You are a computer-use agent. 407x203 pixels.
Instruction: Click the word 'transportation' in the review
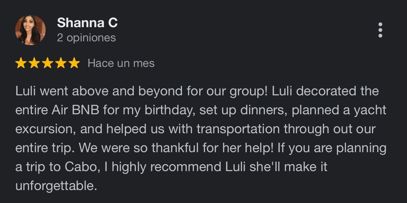238,129
